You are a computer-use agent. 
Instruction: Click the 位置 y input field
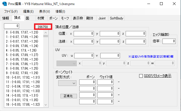click(110, 34)
